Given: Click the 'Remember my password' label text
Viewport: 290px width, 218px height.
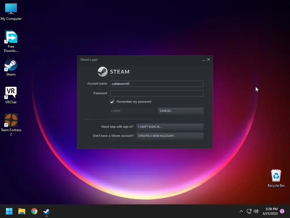Looking at the screenshot, I should (x=134, y=102).
